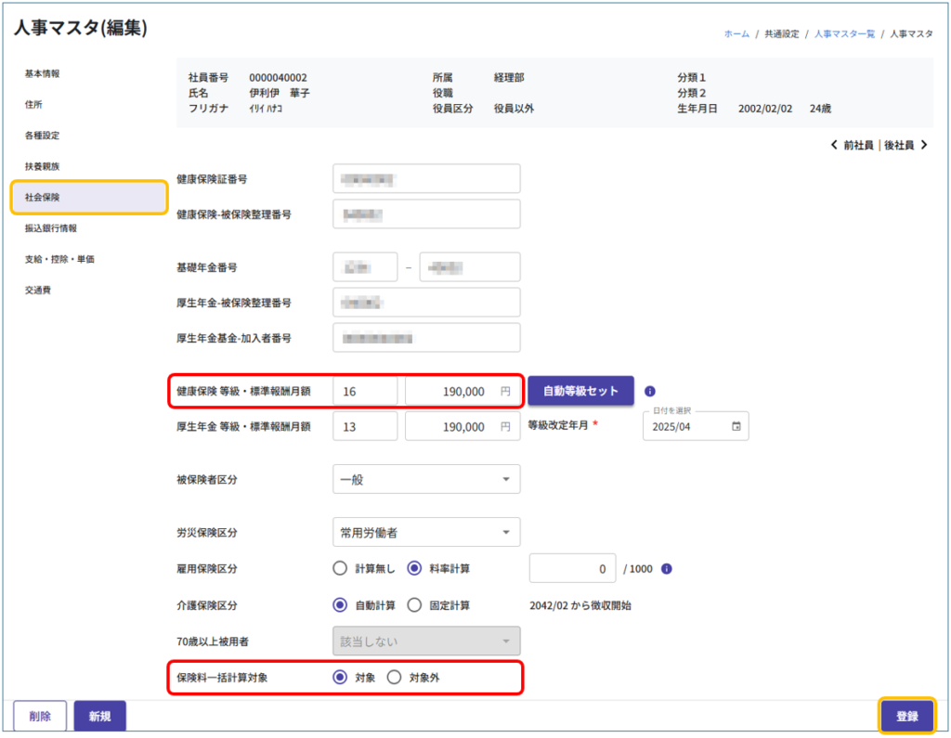
Task: Open the 被保険者区分 dropdown
Action: 425,479
